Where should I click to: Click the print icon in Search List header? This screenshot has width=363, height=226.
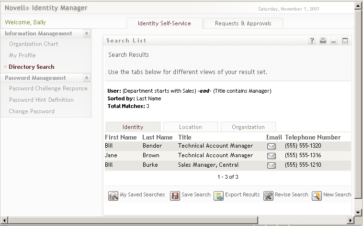[323, 41]
